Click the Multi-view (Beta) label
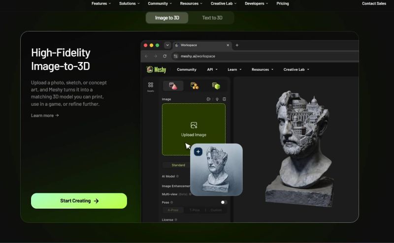 174,194
